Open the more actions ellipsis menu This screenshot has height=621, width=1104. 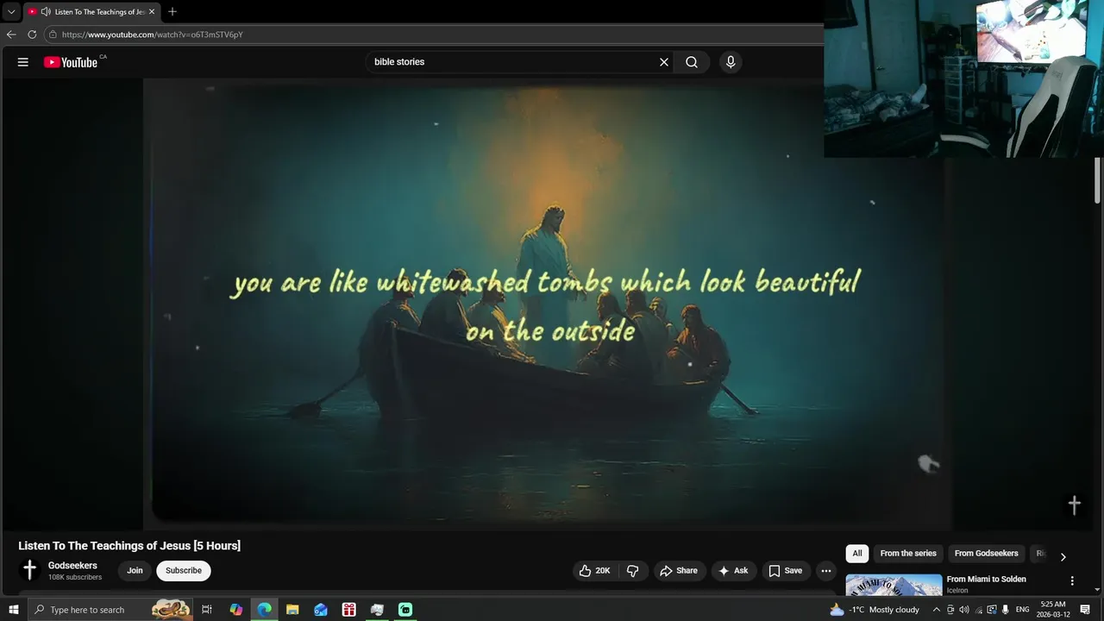coord(826,571)
